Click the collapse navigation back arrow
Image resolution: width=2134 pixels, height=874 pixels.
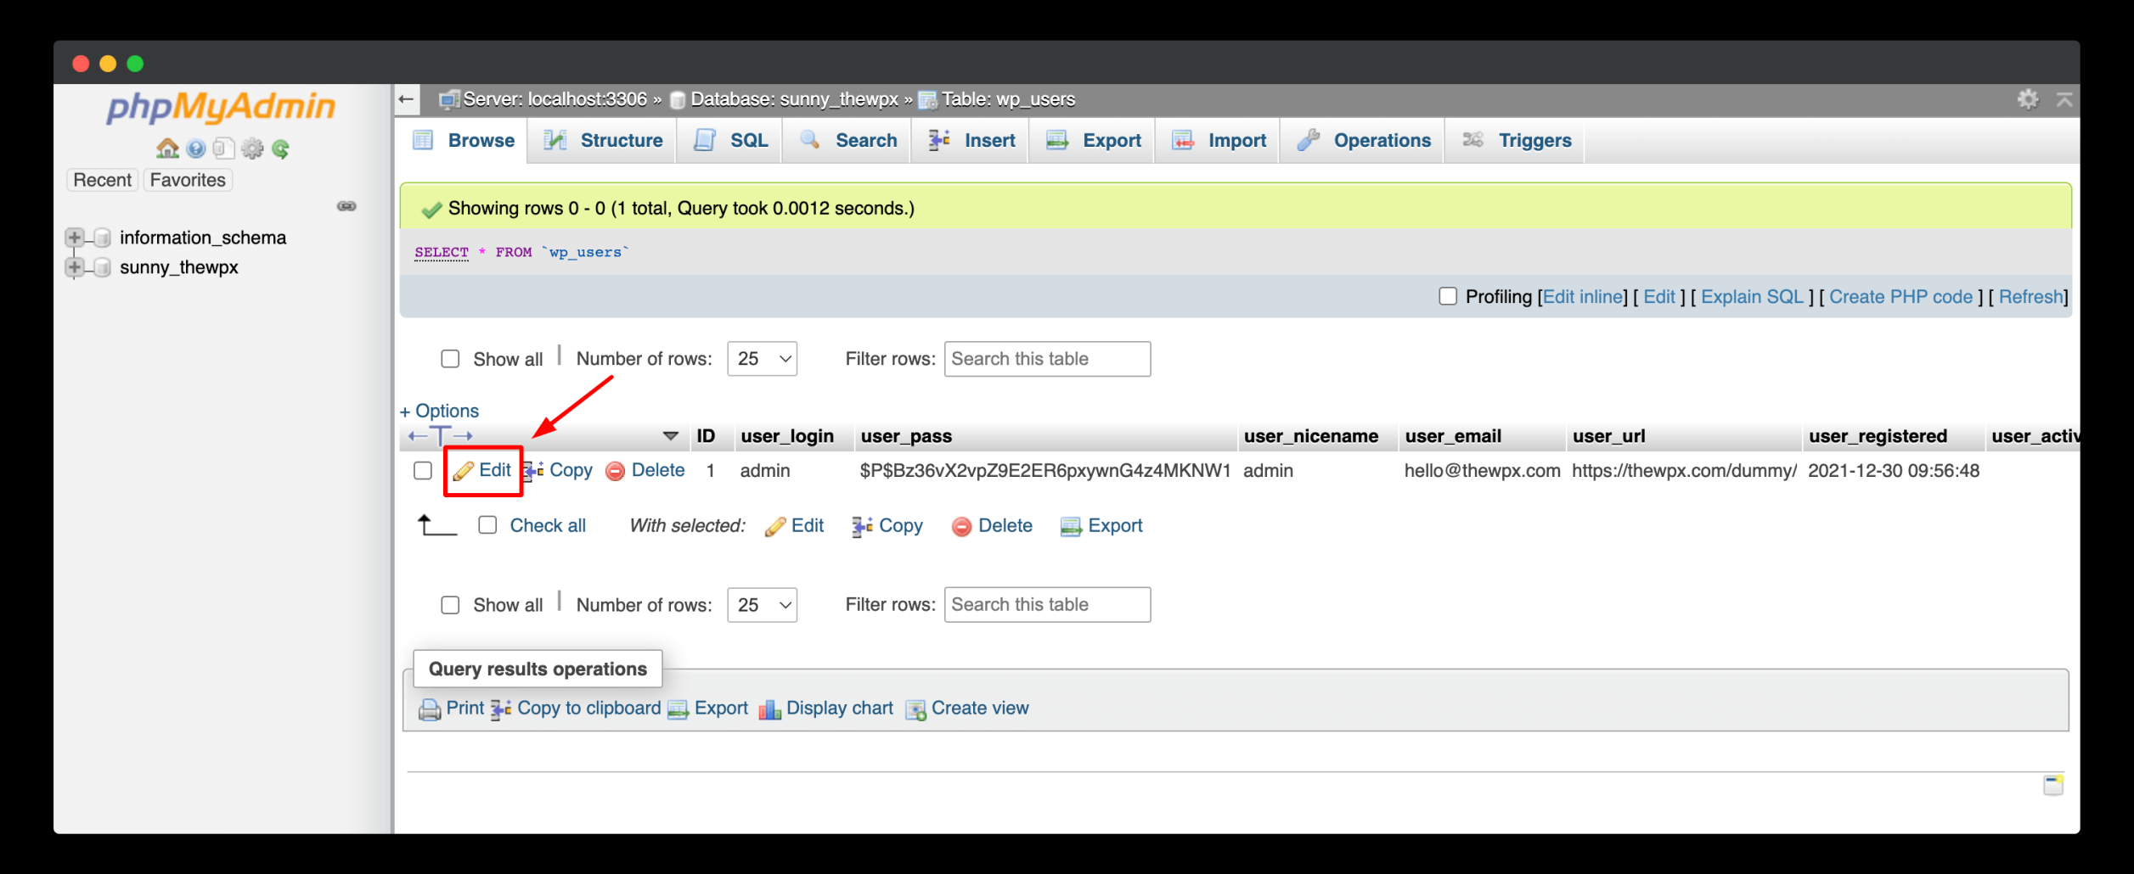[x=407, y=99]
